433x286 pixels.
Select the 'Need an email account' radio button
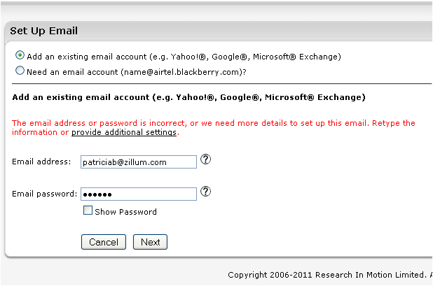[20, 71]
